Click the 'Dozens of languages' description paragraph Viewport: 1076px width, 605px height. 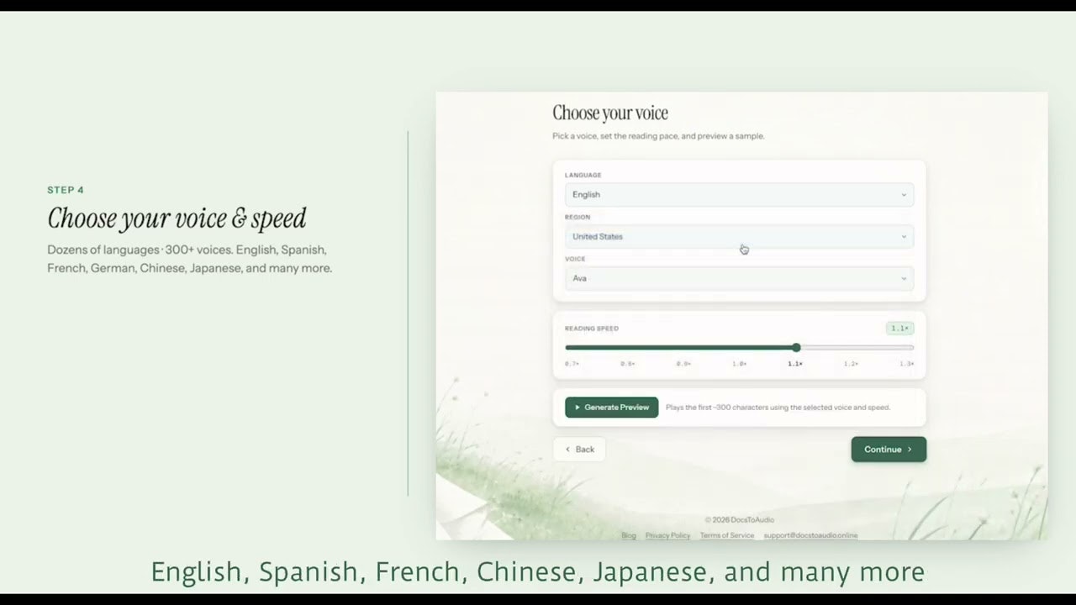pos(190,259)
